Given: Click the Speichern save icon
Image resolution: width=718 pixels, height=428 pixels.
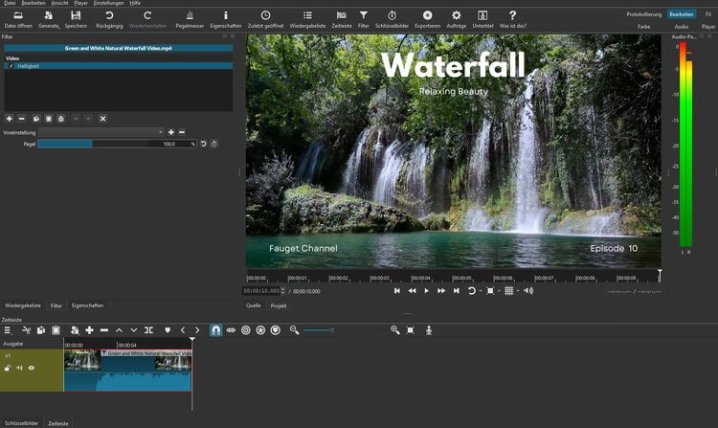Looking at the screenshot, I should pos(76,20).
